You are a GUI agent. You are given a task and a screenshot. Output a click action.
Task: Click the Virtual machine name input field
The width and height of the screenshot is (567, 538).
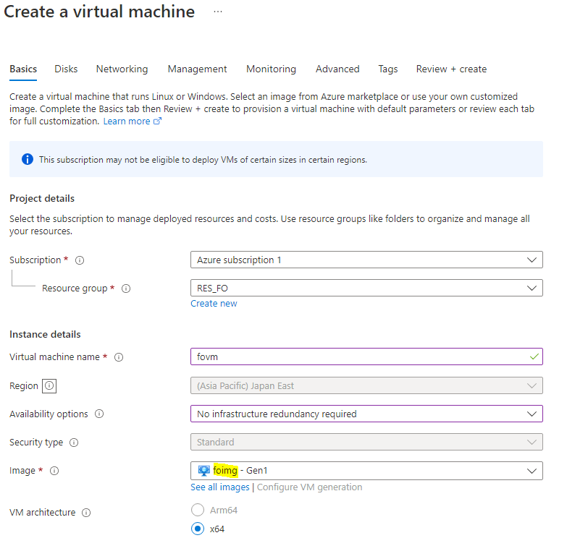pyautogui.click(x=358, y=356)
